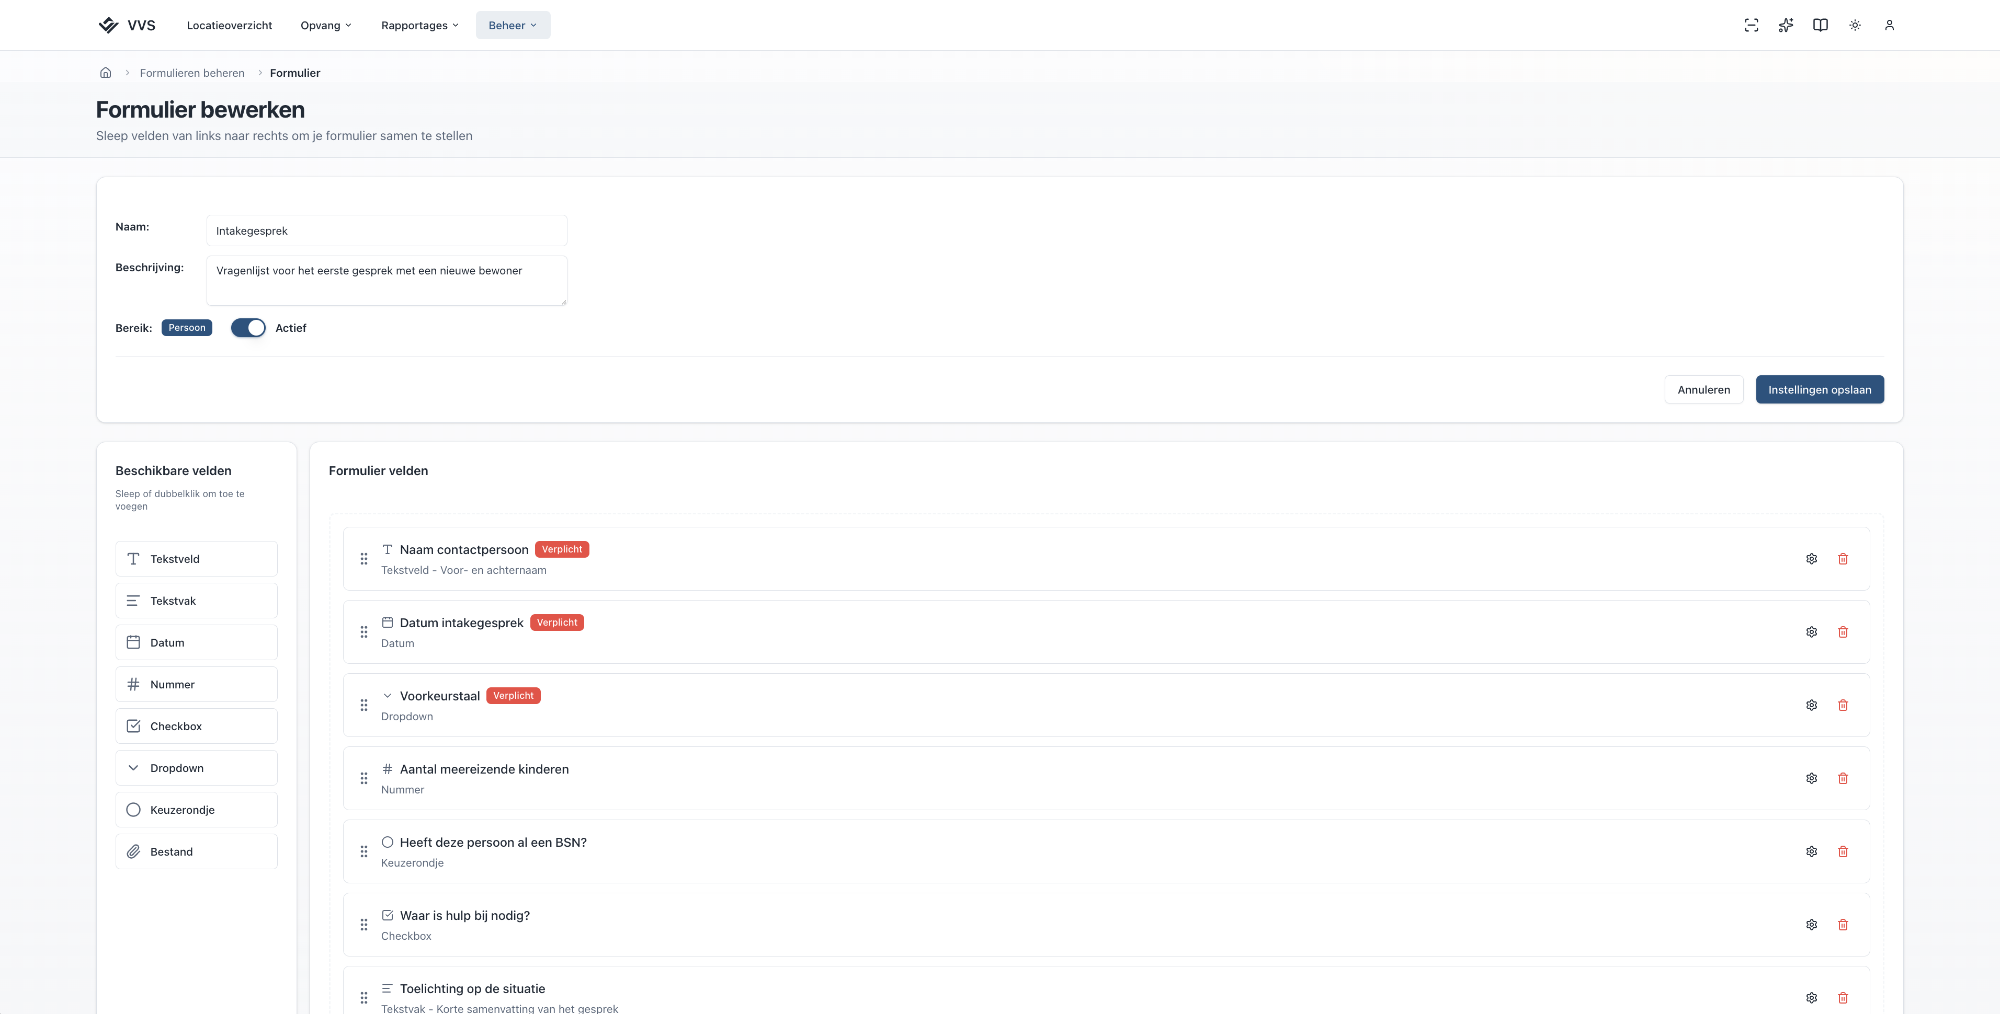2000x1014 pixels.
Task: Open settings gear for Naam contactpersoon field
Action: pyautogui.click(x=1811, y=559)
